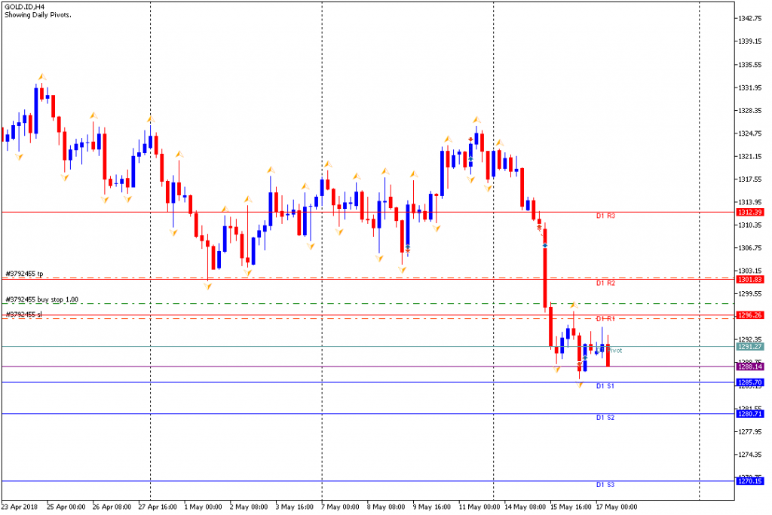772x515 pixels.
Task: Click the D1 S2 support line text
Action: [x=605, y=418]
